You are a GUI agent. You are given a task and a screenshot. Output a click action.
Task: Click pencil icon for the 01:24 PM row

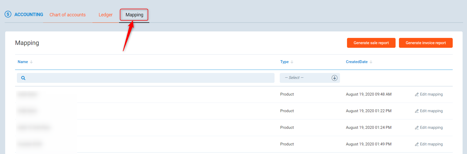pyautogui.click(x=417, y=128)
